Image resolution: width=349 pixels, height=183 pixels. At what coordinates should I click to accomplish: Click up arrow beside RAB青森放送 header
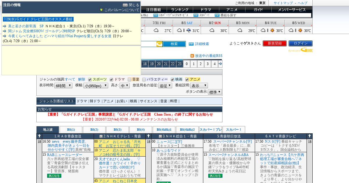(x=39, y=136)
